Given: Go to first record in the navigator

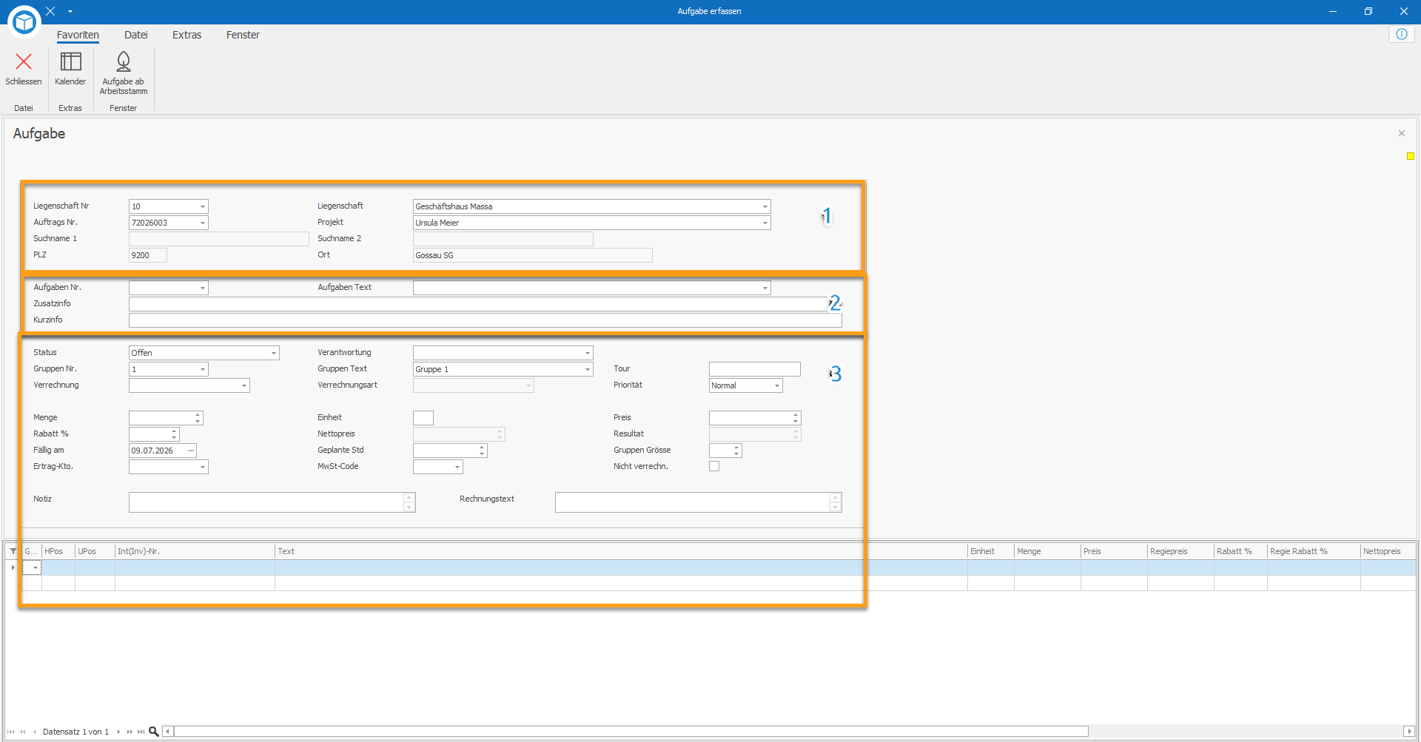Looking at the screenshot, I should pos(11,732).
